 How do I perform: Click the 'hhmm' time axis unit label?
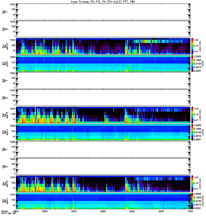5,211
